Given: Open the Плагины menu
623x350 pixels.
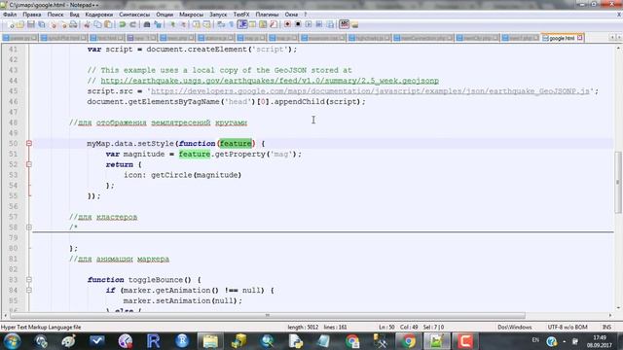Looking at the screenshot, I should point(267,15).
